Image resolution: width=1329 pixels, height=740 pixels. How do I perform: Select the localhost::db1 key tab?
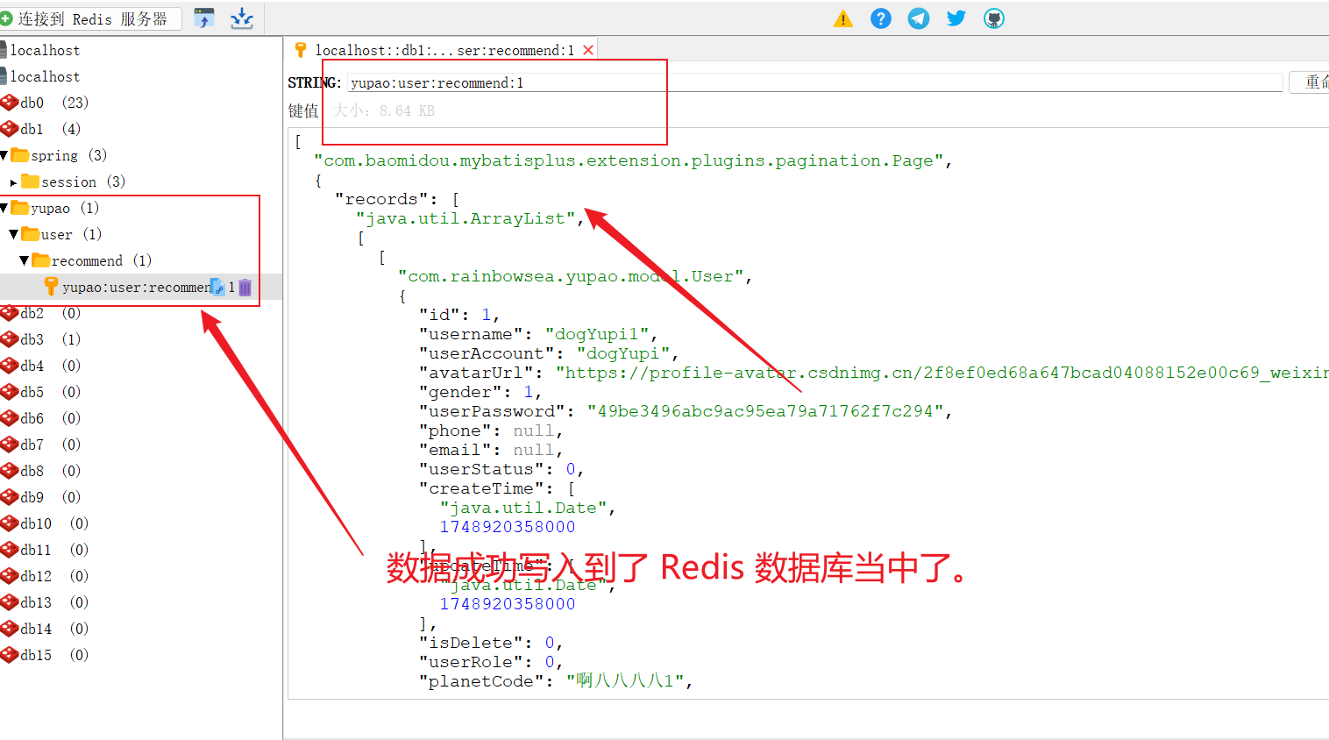pos(444,50)
